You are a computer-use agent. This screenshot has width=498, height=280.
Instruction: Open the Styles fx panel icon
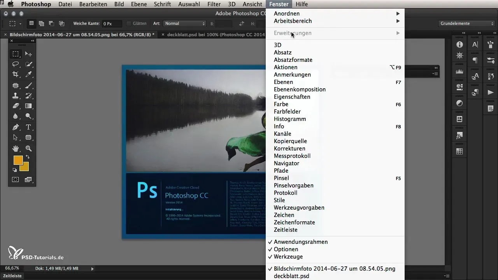(459, 136)
